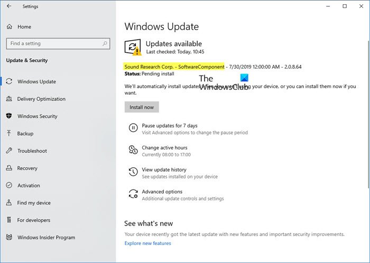
Task: Click the Status: Pending install text
Action: 150,74
